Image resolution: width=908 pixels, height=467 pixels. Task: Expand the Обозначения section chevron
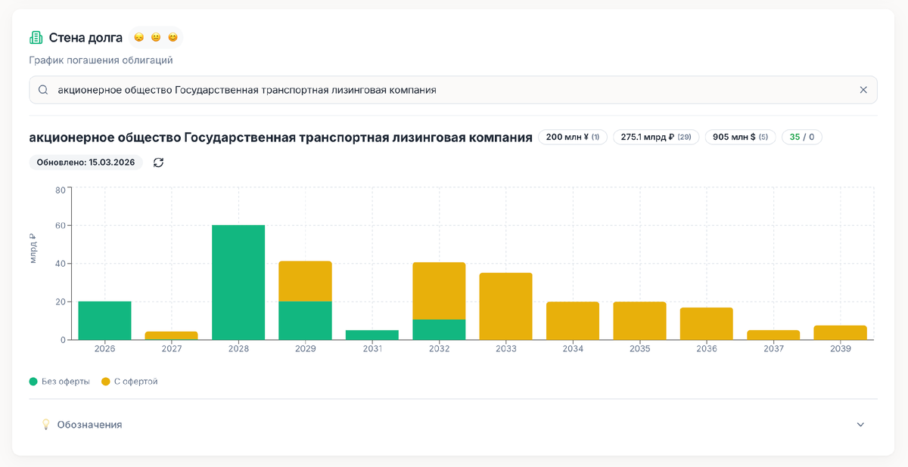pyautogui.click(x=860, y=425)
